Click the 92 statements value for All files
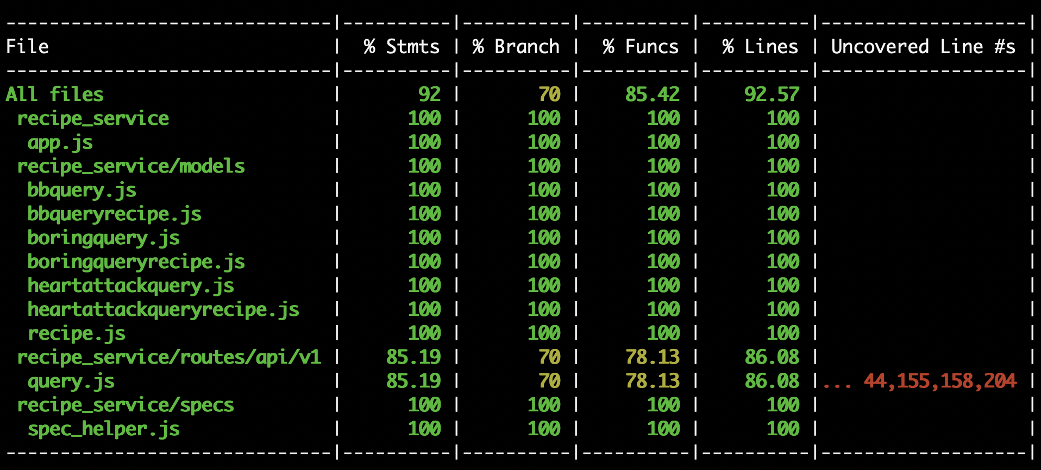This screenshot has width=1041, height=470. tap(429, 94)
